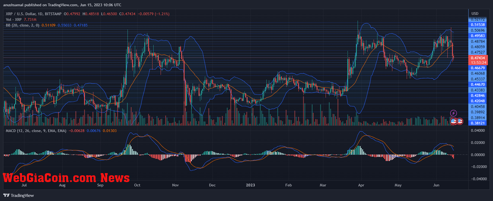The width and height of the screenshot is (493, 201).
Task: Click the BB upper value 0.55033
Action: tap(65, 25)
